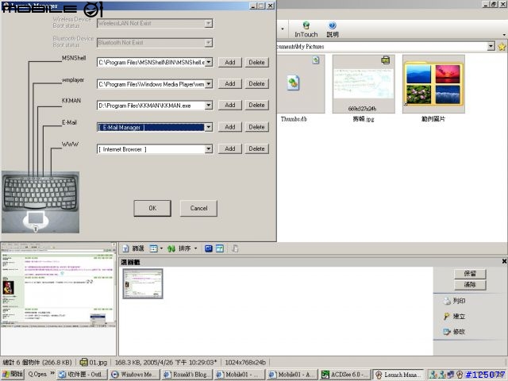The width and height of the screenshot is (508, 381).
Task: Switch to Ronald's Blog taskbar button
Action: 187,374
